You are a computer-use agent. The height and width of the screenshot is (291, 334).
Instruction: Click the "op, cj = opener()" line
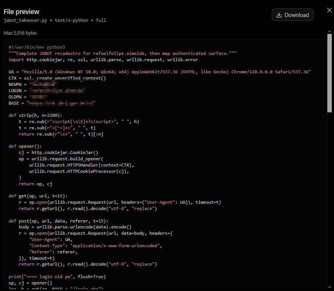(30, 283)
